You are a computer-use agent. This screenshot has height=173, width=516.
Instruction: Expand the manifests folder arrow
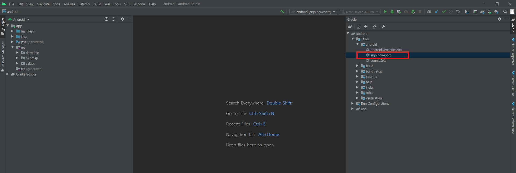tap(12, 31)
